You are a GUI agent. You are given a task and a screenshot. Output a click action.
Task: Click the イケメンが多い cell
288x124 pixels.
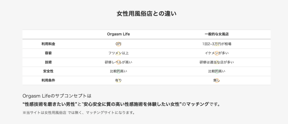(217, 53)
